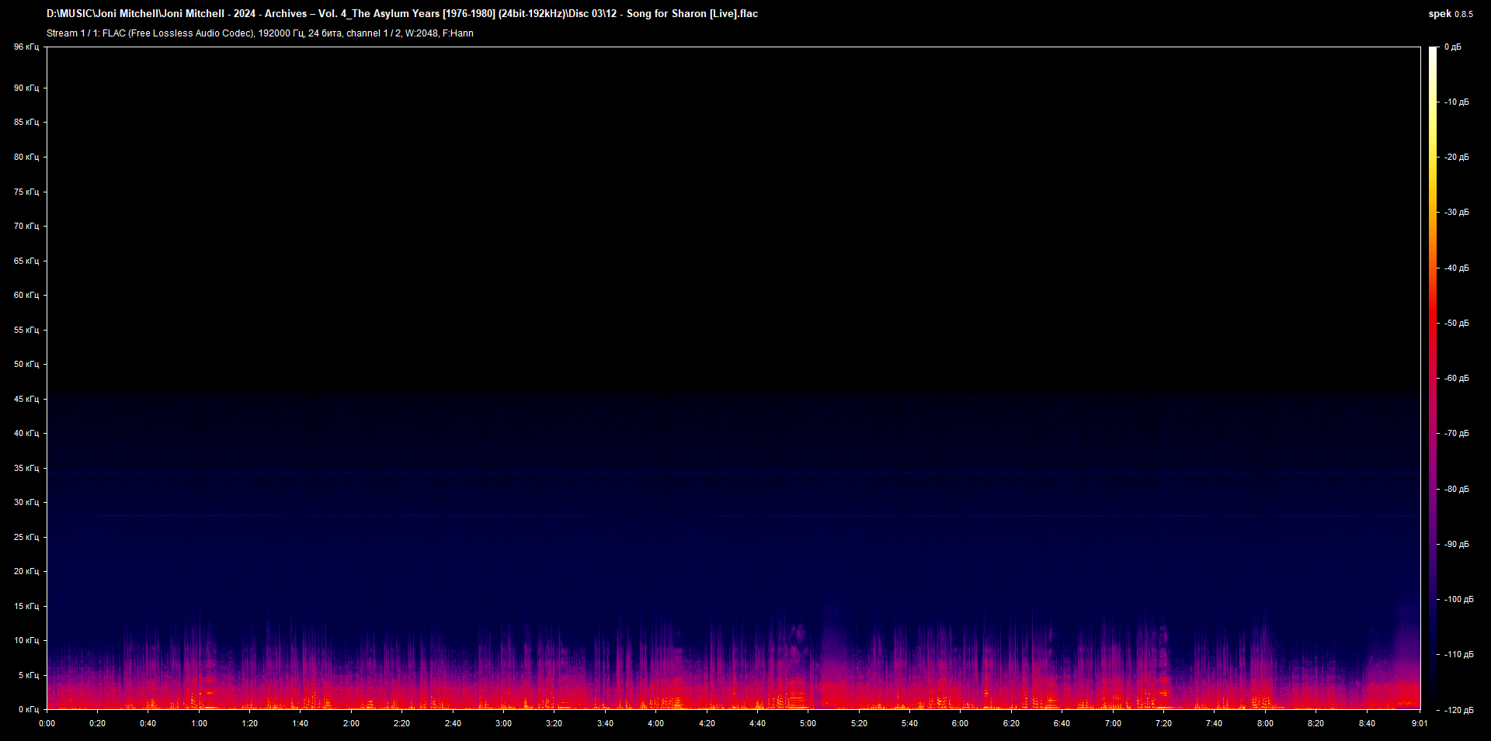Screen dimensions: 1491x741
Task: Click the 4:20 time axis marker
Action: point(707,723)
